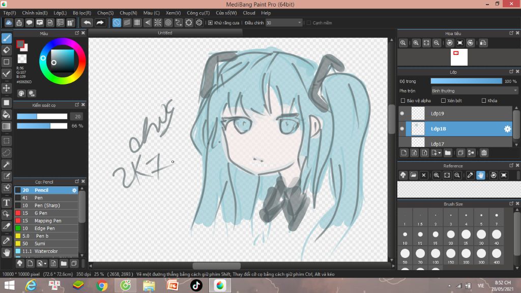Open the Cloud menu
The height and width of the screenshot is (293, 521).
pyautogui.click(x=249, y=13)
